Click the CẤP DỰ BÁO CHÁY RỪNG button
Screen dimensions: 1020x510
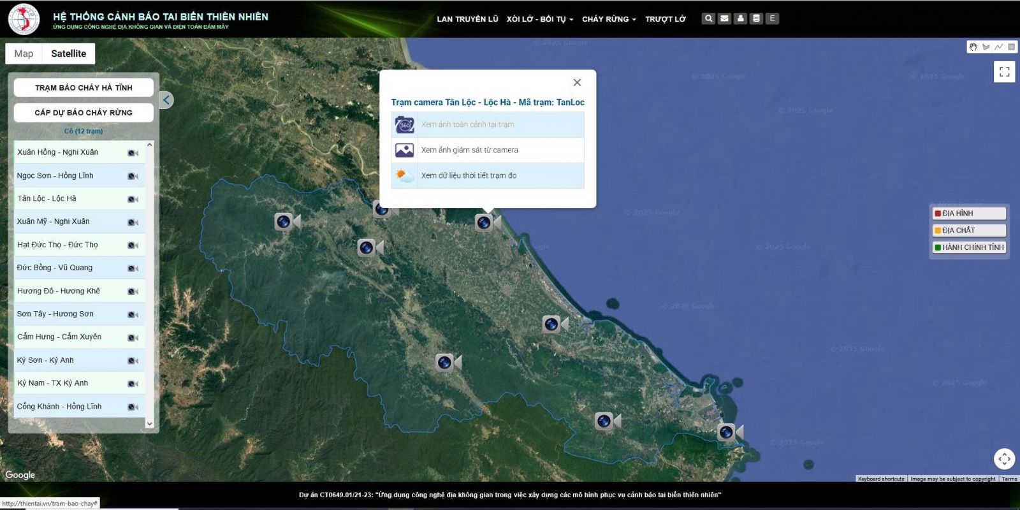84,113
